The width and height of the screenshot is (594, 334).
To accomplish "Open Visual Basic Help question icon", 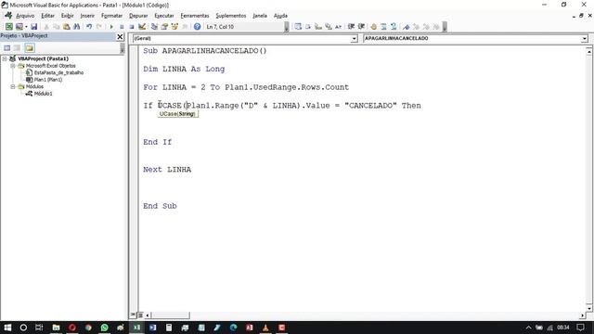I will pyautogui.click(x=197, y=27).
